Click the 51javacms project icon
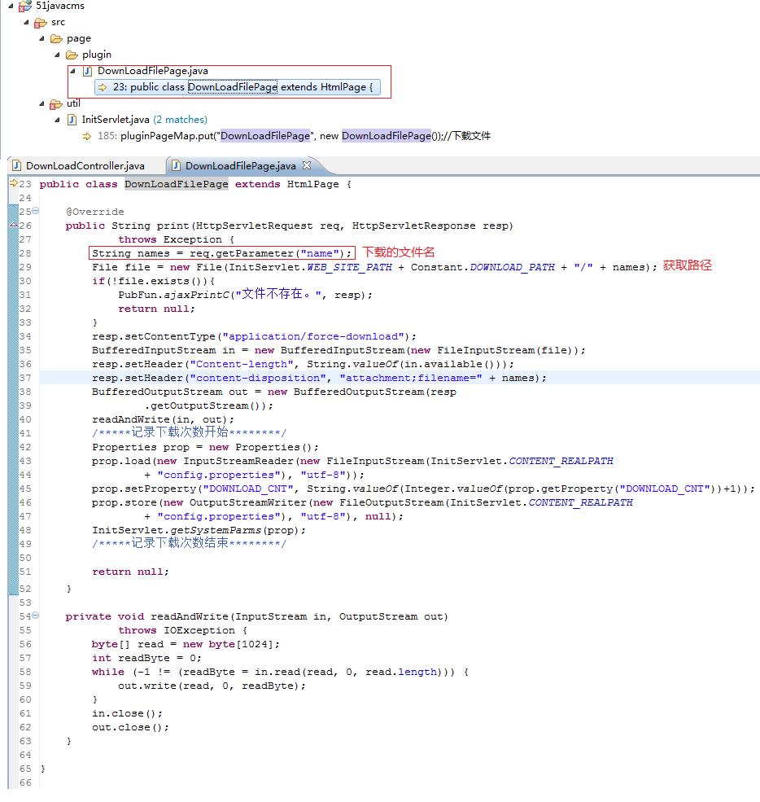The width and height of the screenshot is (760, 802). click(25, 7)
